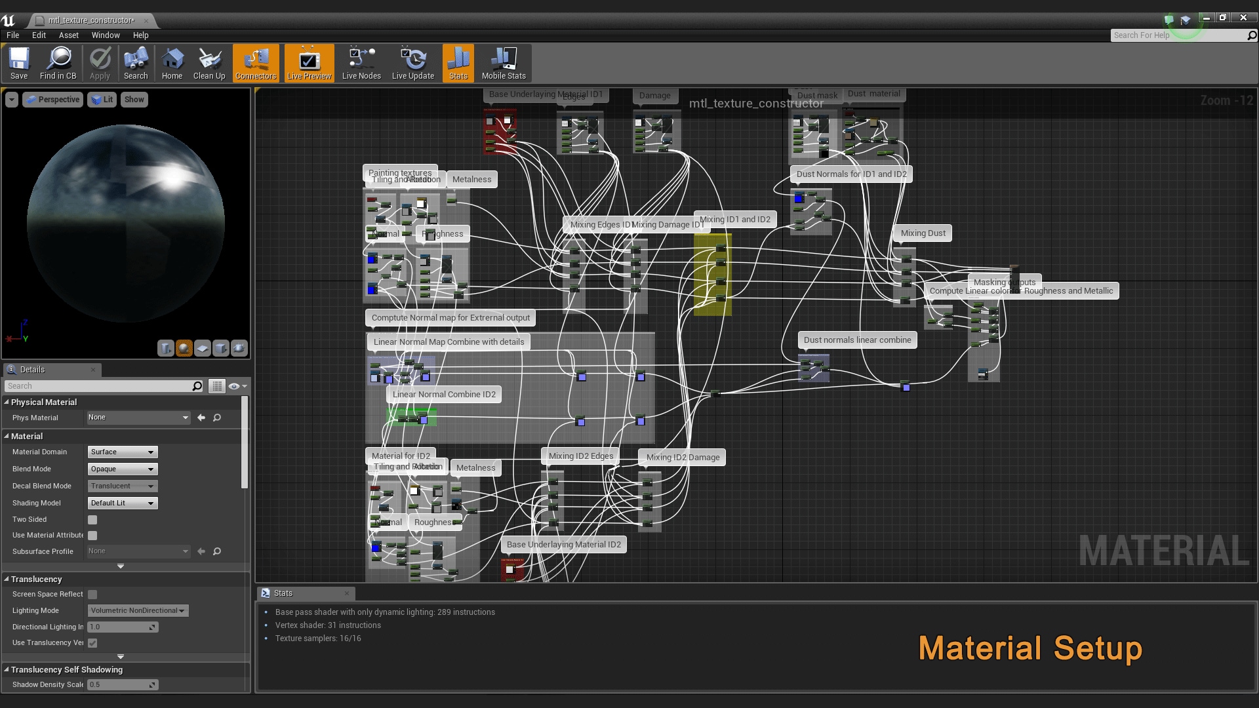Enable Use Material Attributes checkbox
Viewport: 1259px width, 708px height.
92,535
